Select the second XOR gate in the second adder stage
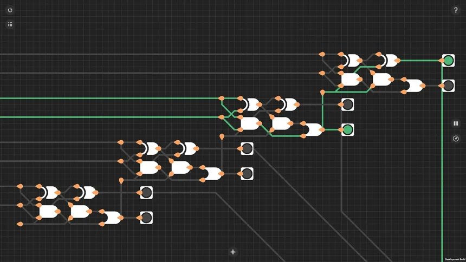Screen dimensions: 466x262 tap(288, 104)
